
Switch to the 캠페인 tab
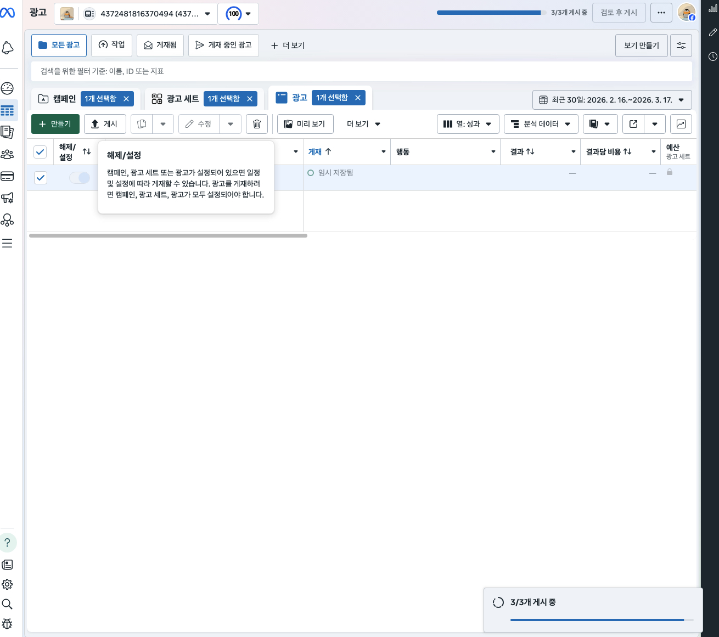[x=58, y=99]
